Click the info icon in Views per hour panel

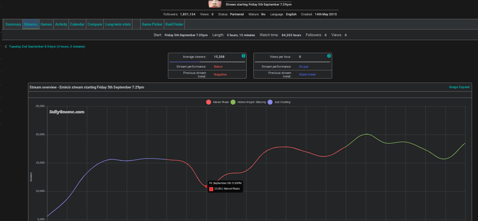[329, 56]
